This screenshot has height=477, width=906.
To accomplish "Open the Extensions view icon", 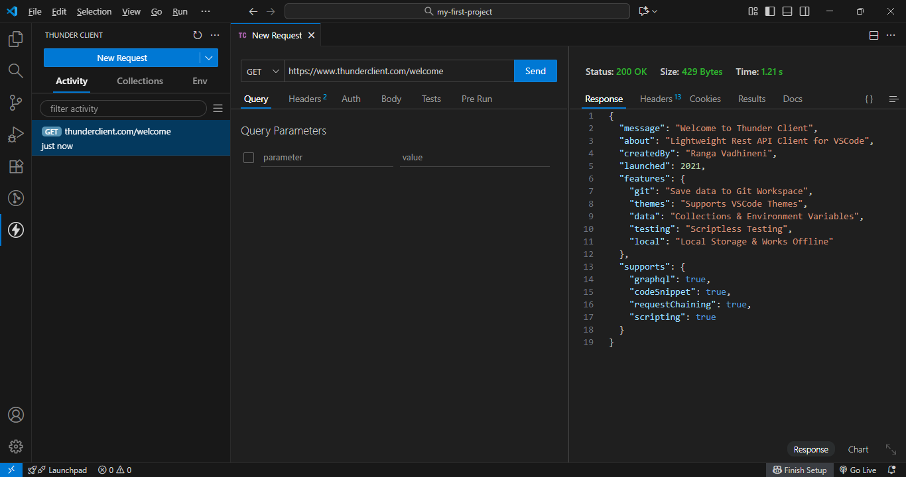I will tap(16, 166).
